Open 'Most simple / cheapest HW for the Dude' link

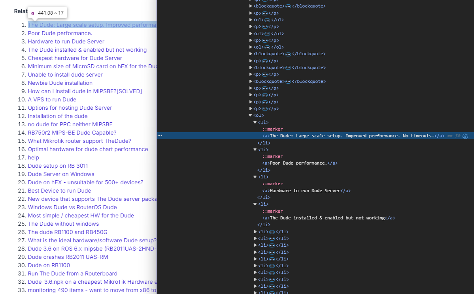(x=81, y=216)
